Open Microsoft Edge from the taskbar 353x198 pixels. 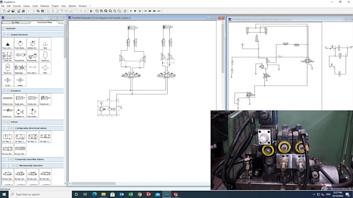94,194
